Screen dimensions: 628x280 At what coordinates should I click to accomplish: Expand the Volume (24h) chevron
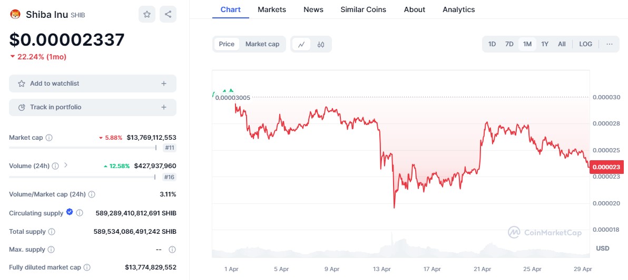pos(66,165)
